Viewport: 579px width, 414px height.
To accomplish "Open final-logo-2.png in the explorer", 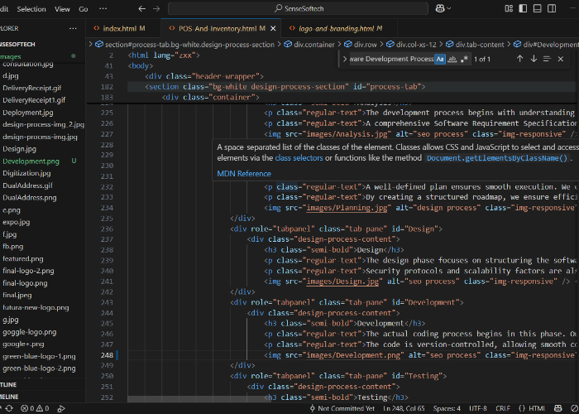I will click(x=28, y=271).
